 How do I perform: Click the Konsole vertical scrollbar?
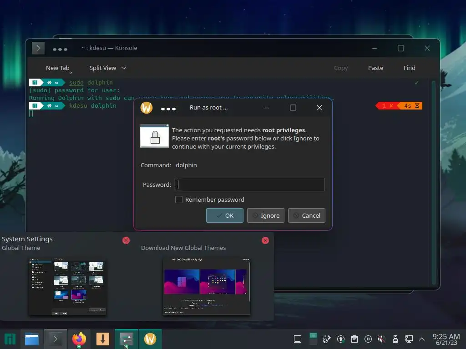coord(433,183)
